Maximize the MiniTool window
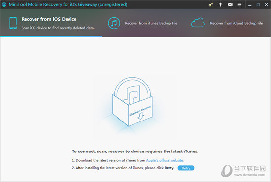271x182 pixels. click(x=258, y=5)
